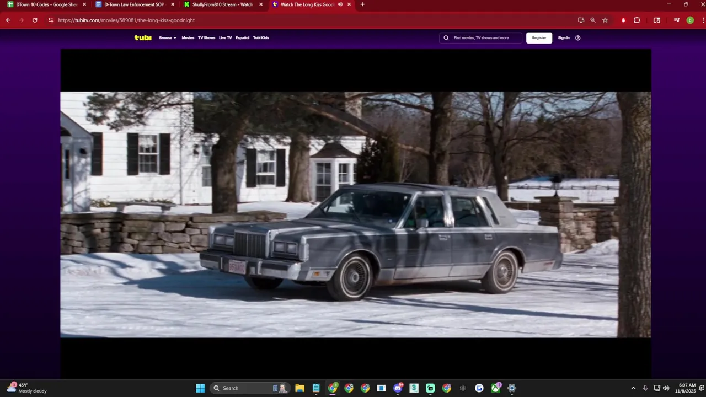The image size is (706, 397).
Task: Open the green 'b' profile avatar
Action: [690, 20]
